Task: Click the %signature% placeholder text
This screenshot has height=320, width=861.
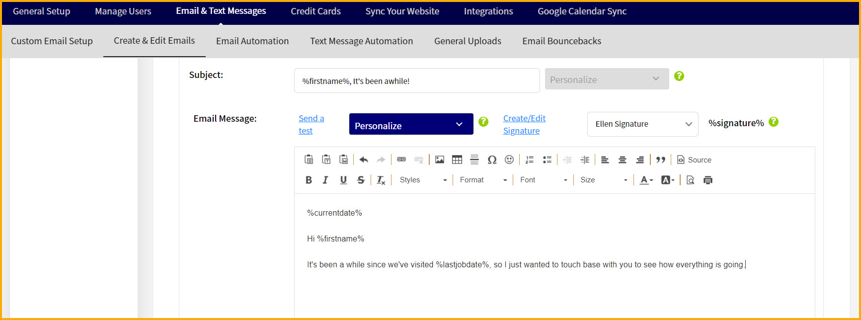Action: click(736, 123)
